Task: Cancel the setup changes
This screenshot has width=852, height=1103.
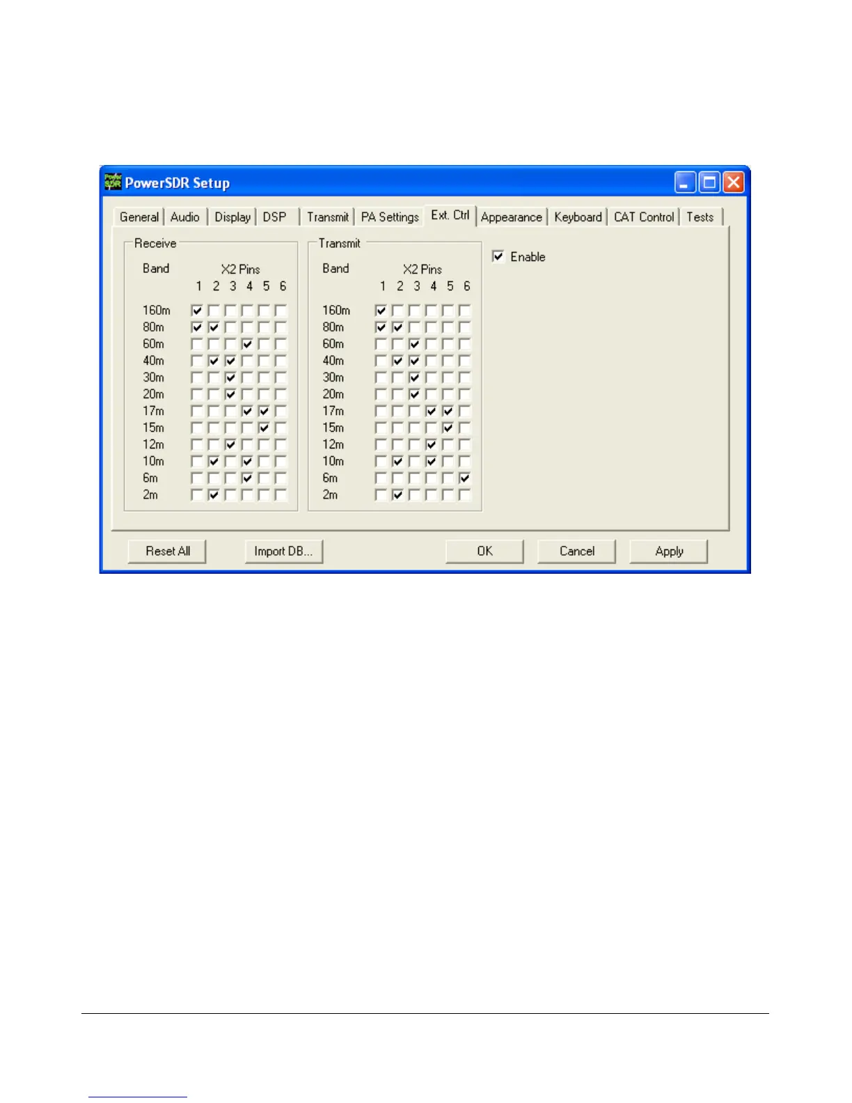Action: coord(577,551)
